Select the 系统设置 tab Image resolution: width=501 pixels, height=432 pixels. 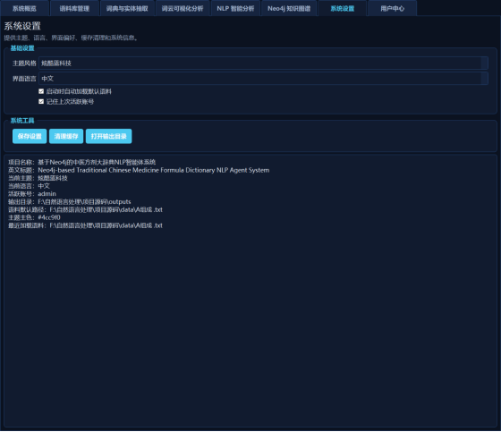pos(342,8)
